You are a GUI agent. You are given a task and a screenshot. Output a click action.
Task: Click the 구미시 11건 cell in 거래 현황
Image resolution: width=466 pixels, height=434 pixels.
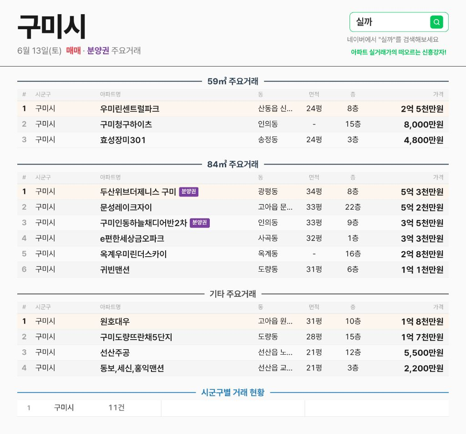pyautogui.click(x=89, y=408)
